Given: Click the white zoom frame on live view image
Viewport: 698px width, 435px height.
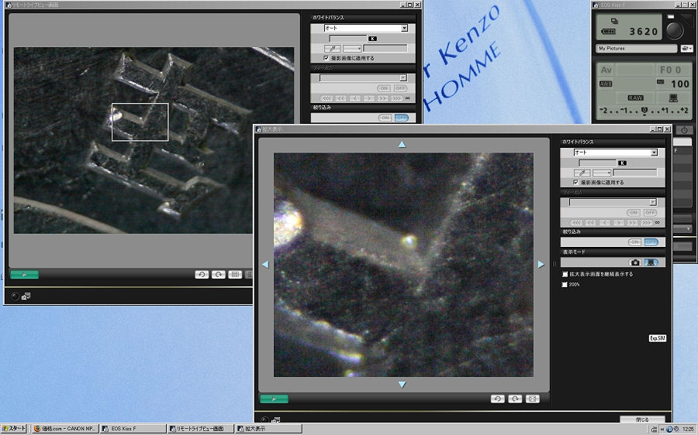Looking at the screenshot, I should pyautogui.click(x=140, y=122).
